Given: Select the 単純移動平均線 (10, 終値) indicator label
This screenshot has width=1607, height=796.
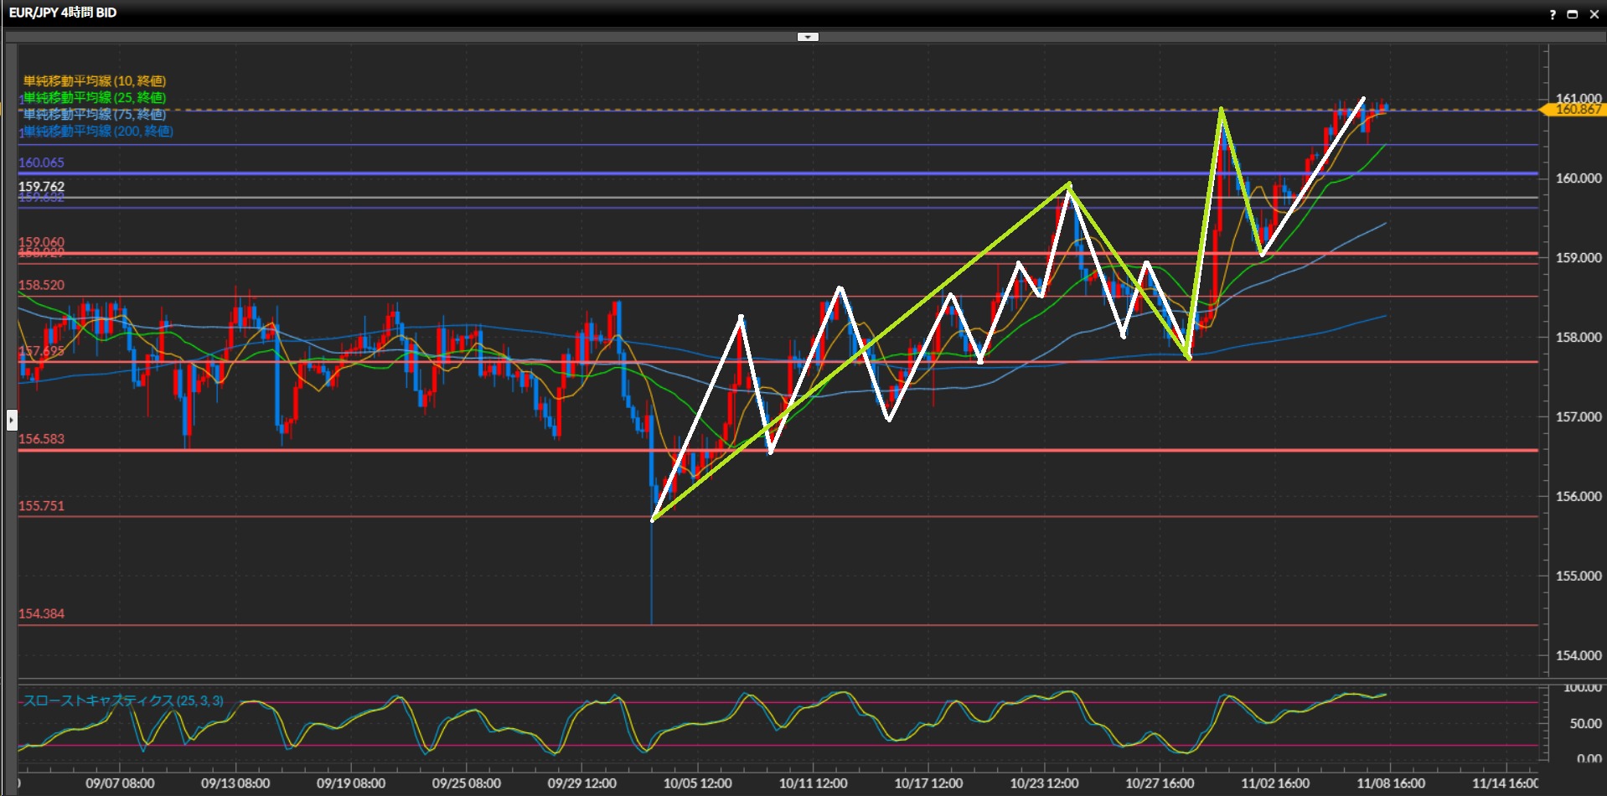Looking at the screenshot, I should point(95,81).
